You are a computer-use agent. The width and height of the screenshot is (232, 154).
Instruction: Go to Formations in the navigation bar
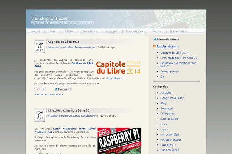(90, 32)
